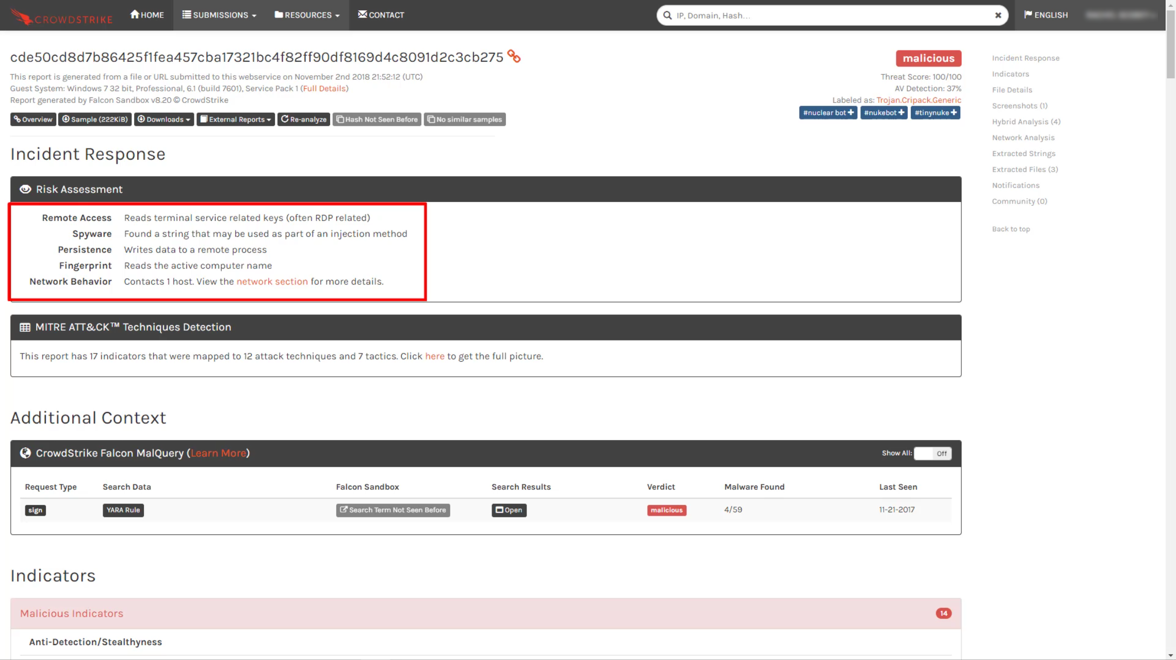Download the Sample (222KiB)
This screenshot has width=1176, height=660.
(x=95, y=120)
